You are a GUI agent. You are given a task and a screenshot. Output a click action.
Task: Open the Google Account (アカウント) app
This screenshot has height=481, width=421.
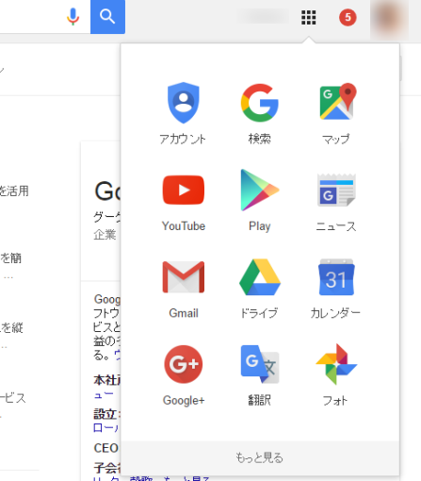[184, 113]
